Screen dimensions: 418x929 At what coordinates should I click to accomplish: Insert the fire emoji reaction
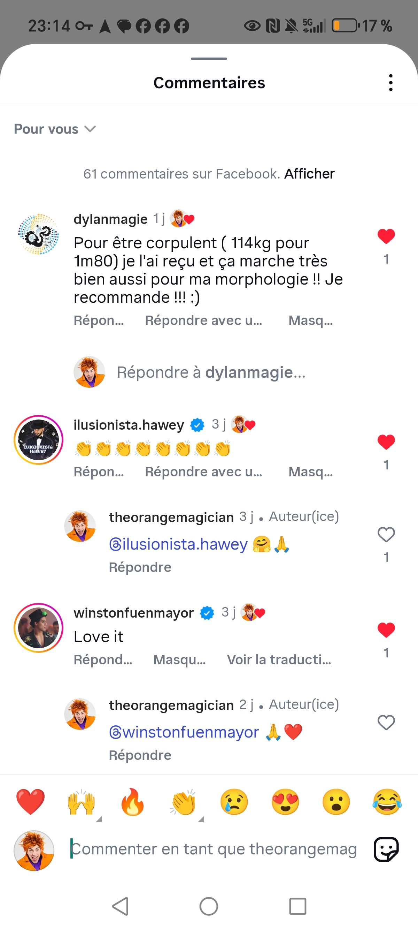click(132, 802)
